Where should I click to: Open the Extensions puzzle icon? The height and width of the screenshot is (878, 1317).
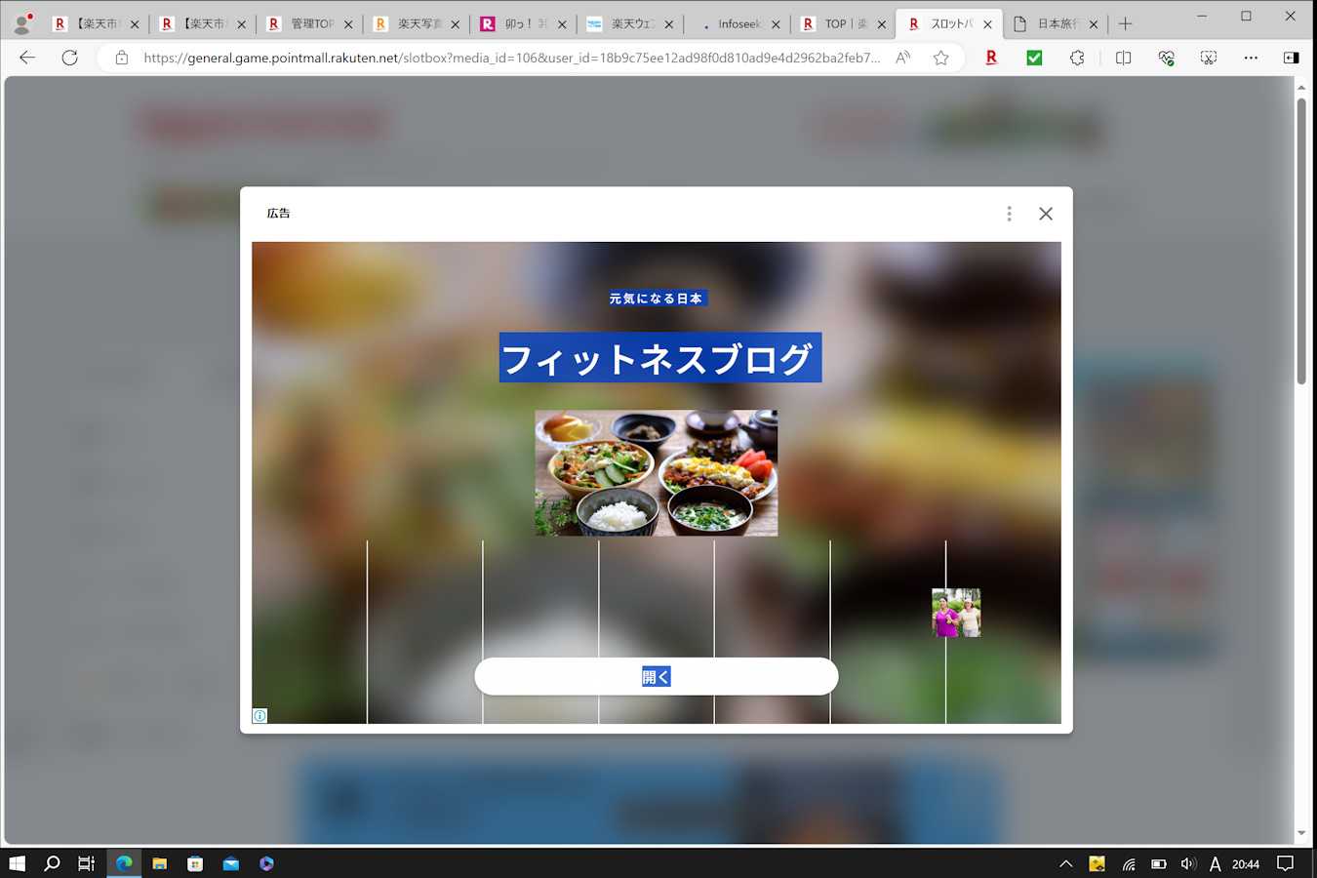(1077, 58)
